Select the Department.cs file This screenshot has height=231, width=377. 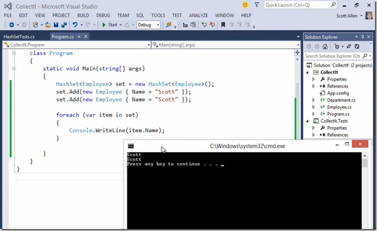coord(341,100)
